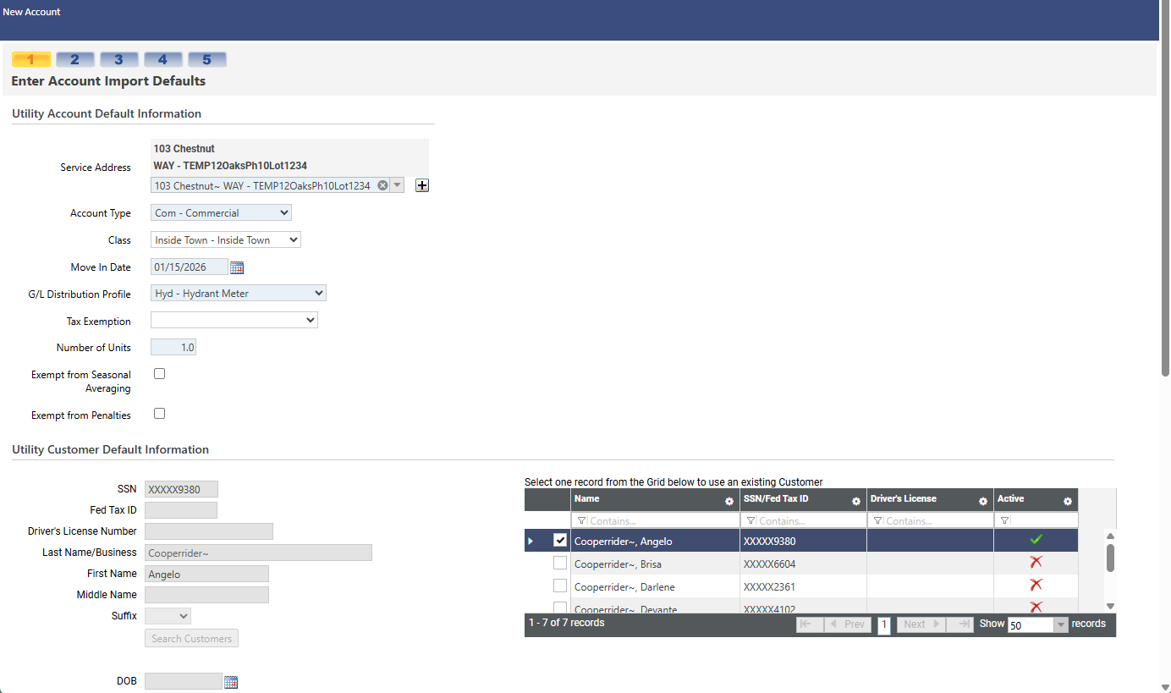Open Name column settings gear

pos(728,501)
